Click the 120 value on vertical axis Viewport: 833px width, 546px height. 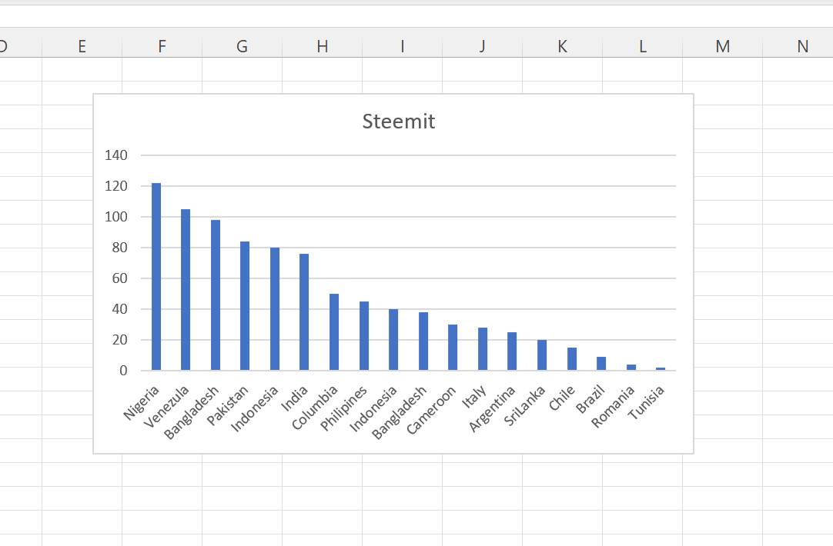pos(115,186)
